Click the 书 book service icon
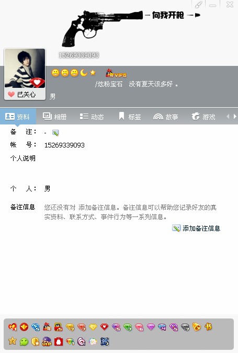The image size is (238, 353). click(x=208, y=326)
